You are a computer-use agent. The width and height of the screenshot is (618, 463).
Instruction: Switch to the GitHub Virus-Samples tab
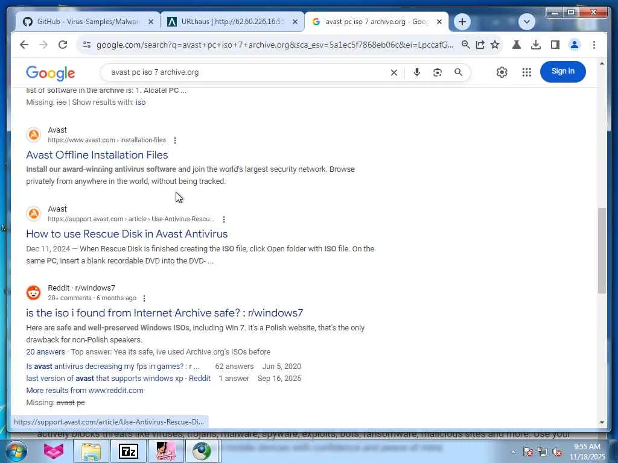[x=88, y=22]
